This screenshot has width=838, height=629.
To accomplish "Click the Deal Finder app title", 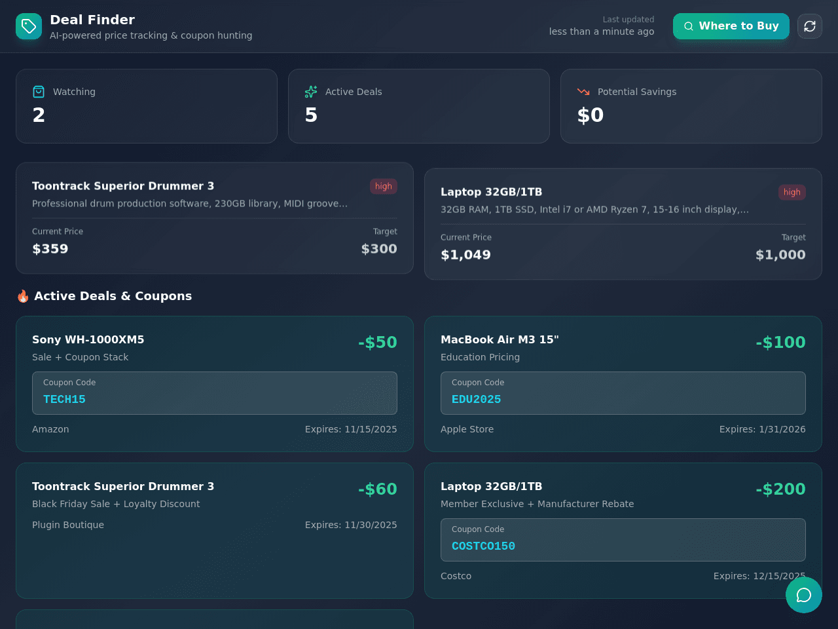I will tap(92, 20).
